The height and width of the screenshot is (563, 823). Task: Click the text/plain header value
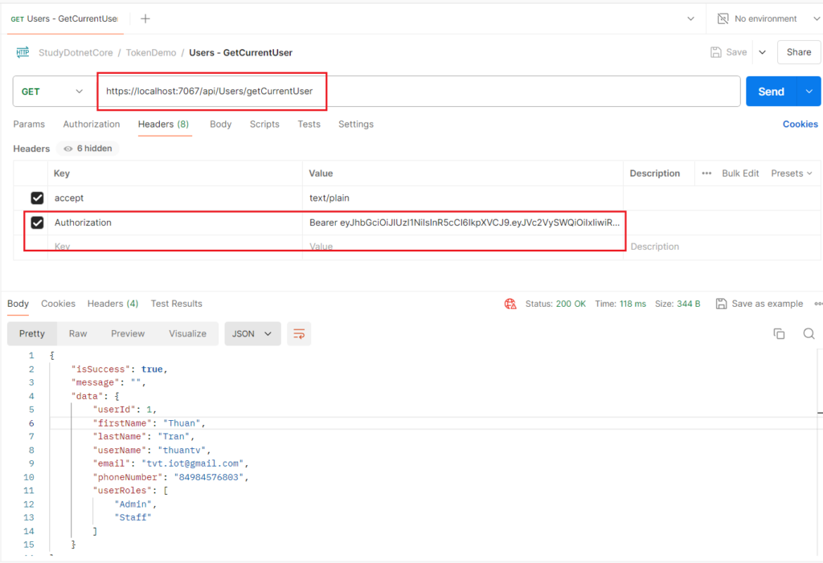click(329, 198)
